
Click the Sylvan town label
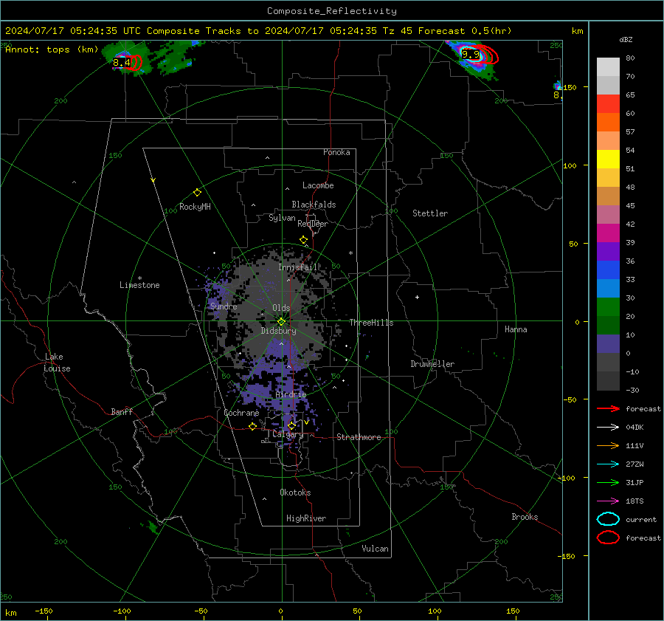282,218
